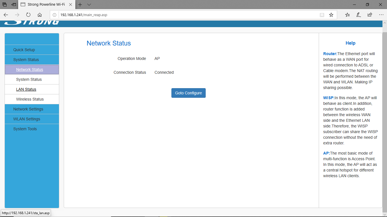387x217 pixels.
Task: Click the WISP: help term
Action: [x=329, y=98]
